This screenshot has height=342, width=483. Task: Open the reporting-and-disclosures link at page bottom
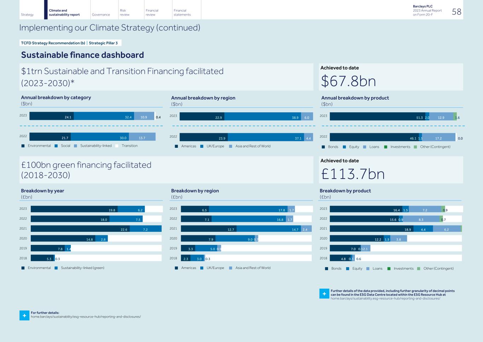[86, 317]
